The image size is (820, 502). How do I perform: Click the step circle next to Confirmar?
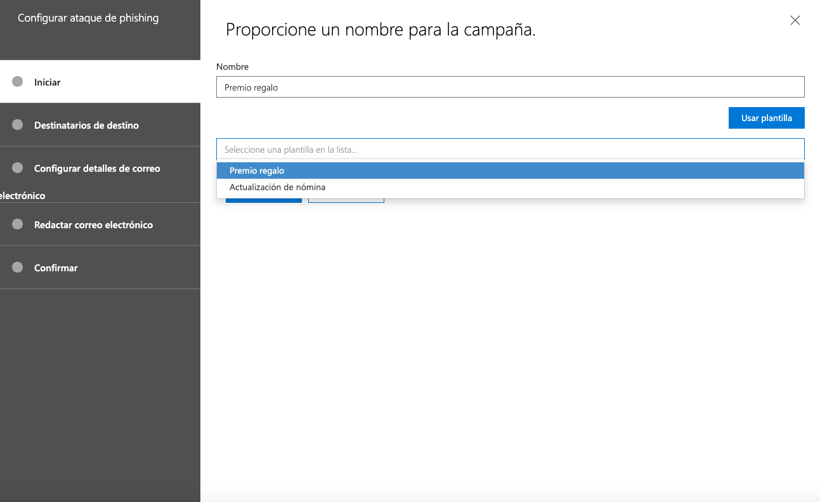[18, 267]
